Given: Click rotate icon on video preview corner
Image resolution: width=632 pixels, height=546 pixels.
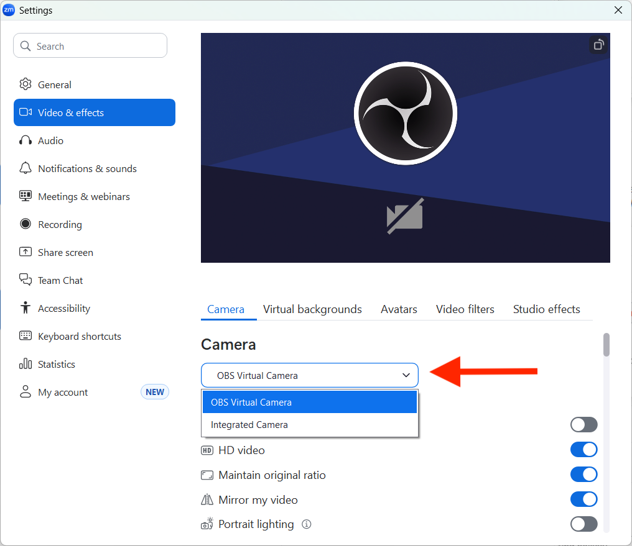Looking at the screenshot, I should point(598,45).
